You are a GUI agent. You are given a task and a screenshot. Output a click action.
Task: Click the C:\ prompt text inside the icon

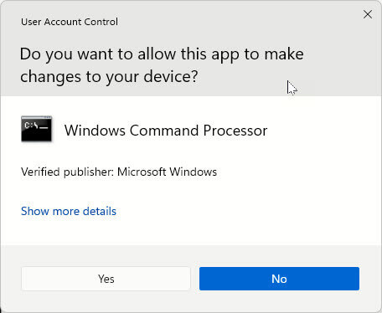click(31, 126)
